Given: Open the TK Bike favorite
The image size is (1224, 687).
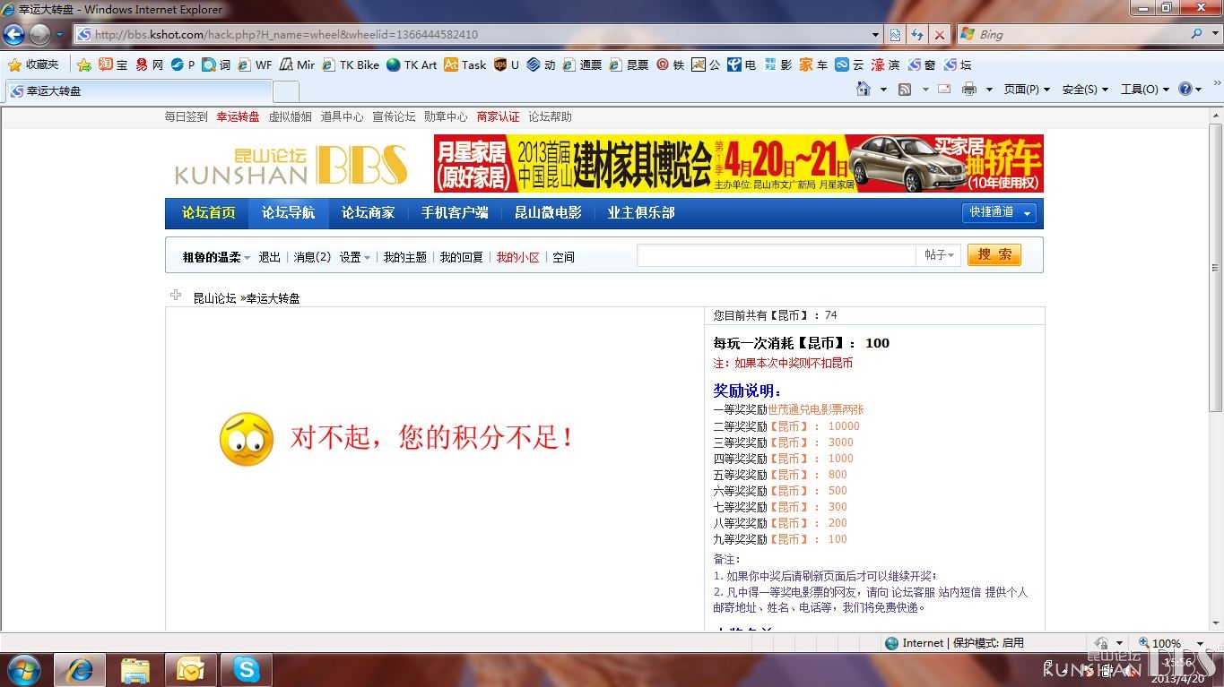Looking at the screenshot, I should click(x=351, y=64).
